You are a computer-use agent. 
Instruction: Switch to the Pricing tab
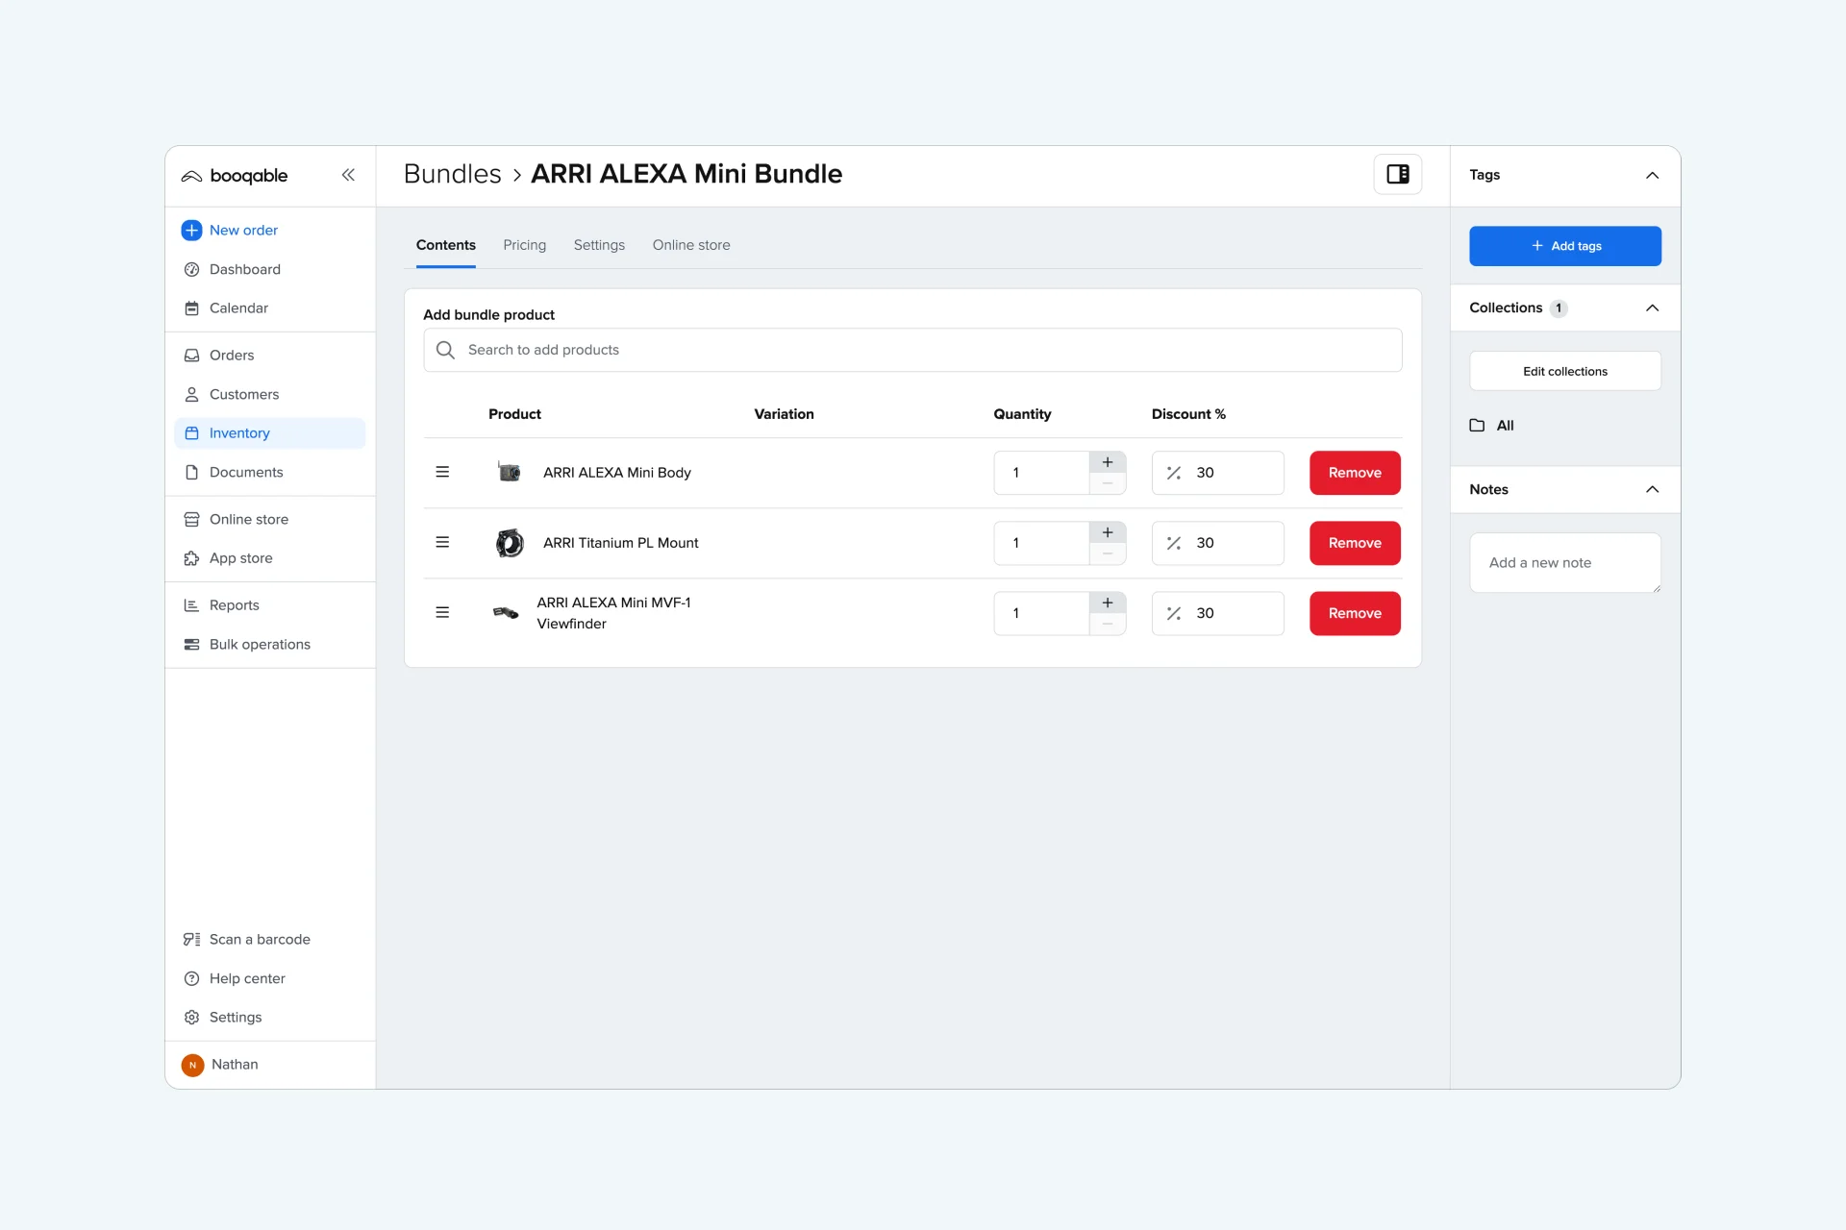pyautogui.click(x=524, y=246)
